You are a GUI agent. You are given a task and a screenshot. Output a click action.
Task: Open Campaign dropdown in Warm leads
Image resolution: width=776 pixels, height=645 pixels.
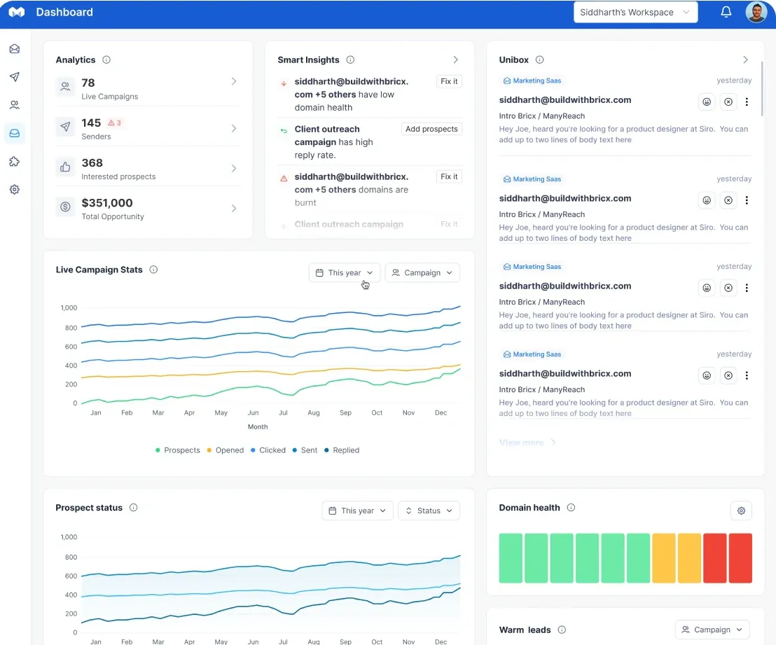(x=712, y=630)
